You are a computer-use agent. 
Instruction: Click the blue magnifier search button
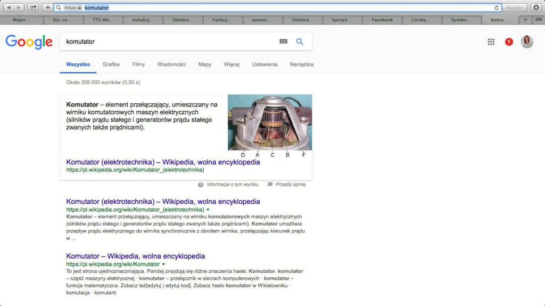click(300, 42)
